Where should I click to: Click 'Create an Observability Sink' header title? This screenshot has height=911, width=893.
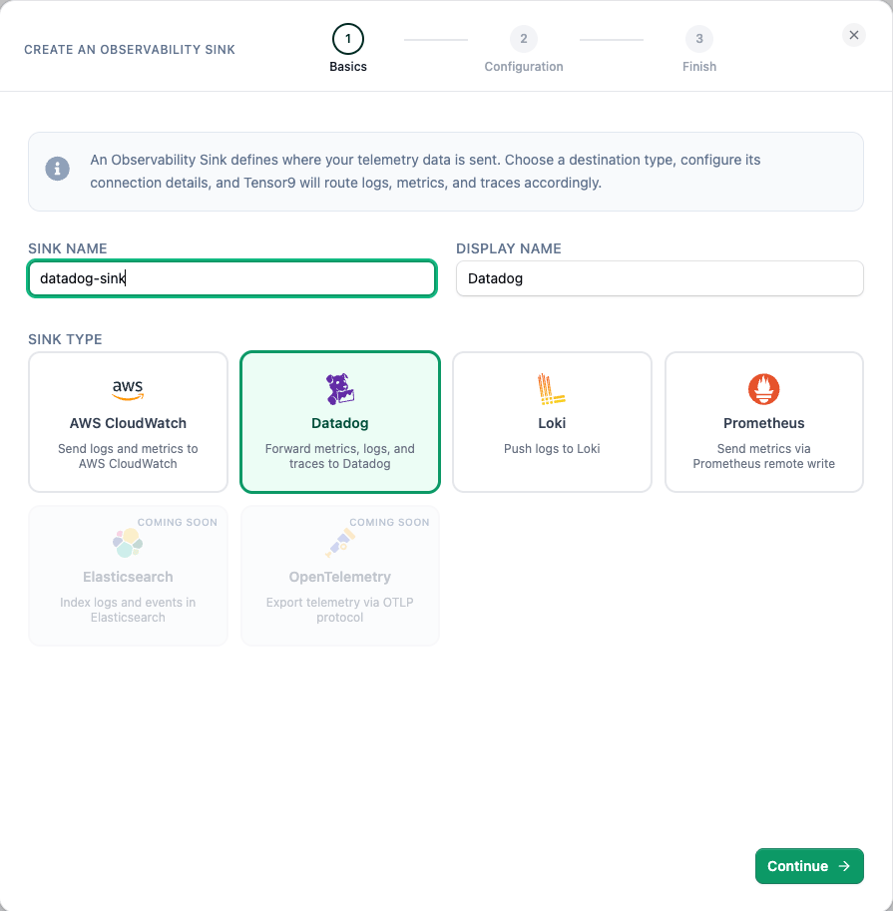coord(130,49)
